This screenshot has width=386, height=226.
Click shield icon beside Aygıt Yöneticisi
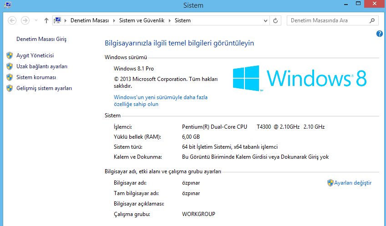coord(10,55)
